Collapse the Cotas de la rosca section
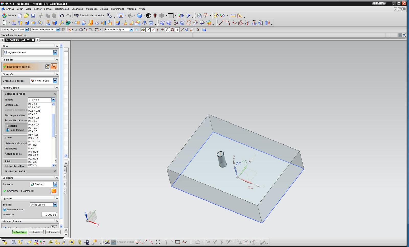The image size is (409, 247). (55, 94)
